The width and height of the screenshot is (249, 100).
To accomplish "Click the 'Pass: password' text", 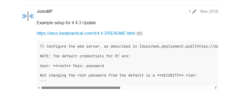I will (x=88, y=66).
